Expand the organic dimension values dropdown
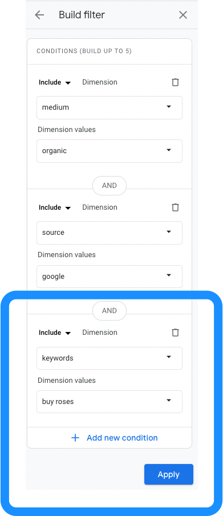The height and width of the screenshot is (516, 223). (110, 151)
